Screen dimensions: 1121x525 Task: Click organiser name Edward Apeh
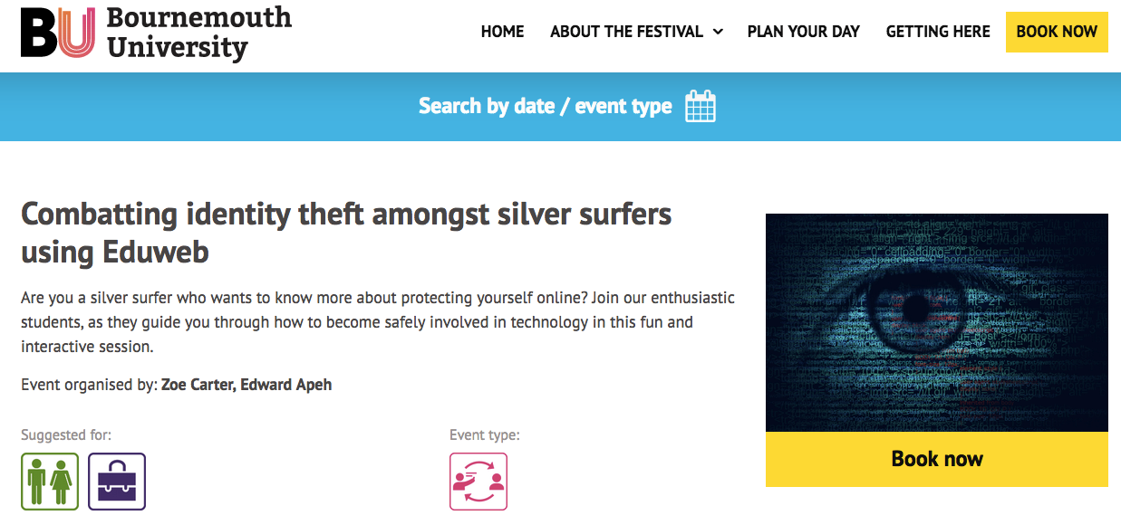pyautogui.click(x=285, y=385)
